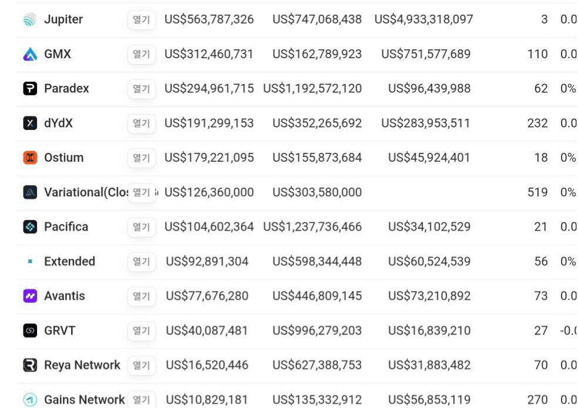Click the Avantis volume US$77,676,280 cell

click(x=207, y=296)
